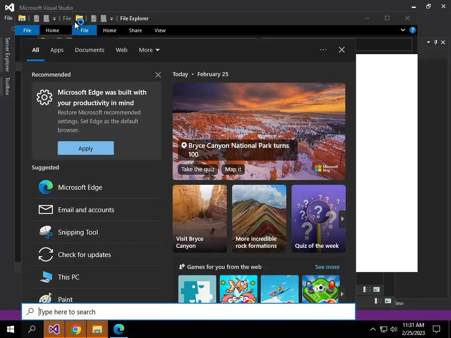Screen dimensions: 451x338
Task: Click the Type here to search box
Action: tap(189, 312)
